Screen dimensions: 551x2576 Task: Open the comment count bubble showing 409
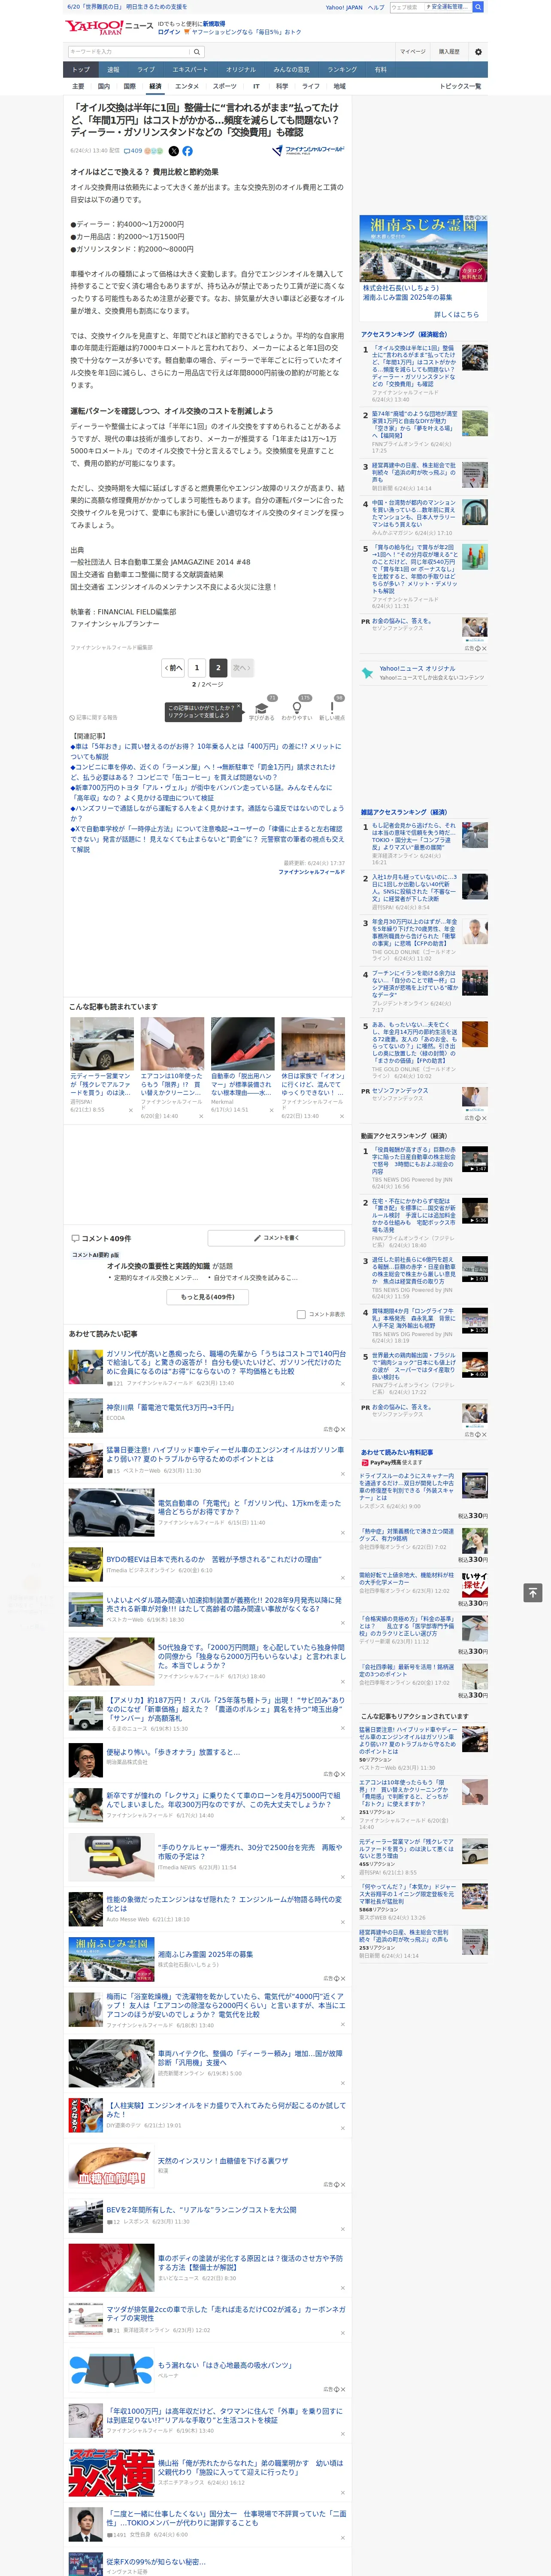pos(133,151)
